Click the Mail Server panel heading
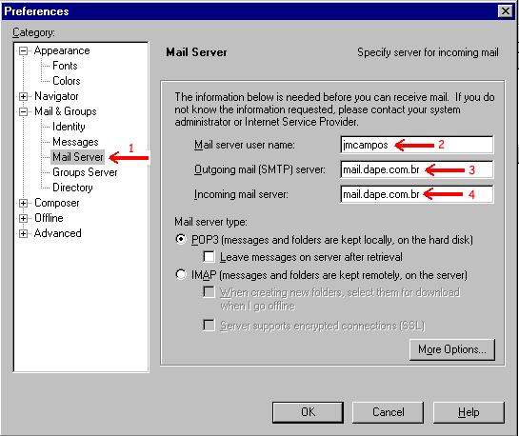This screenshot has height=436, width=519. [x=196, y=52]
